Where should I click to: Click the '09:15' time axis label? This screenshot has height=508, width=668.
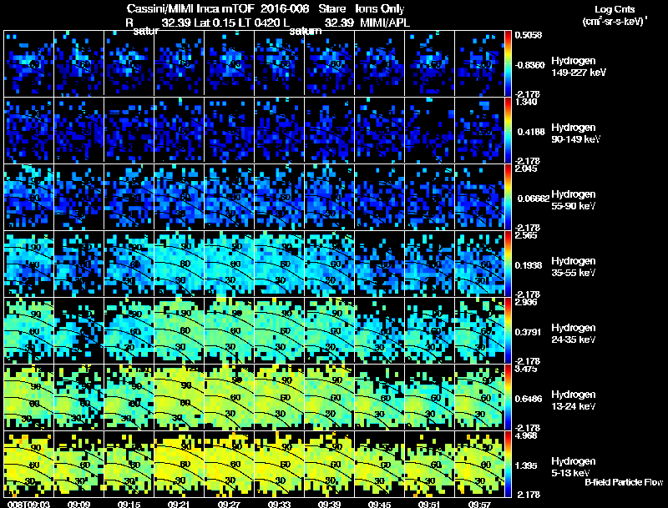pos(129,505)
